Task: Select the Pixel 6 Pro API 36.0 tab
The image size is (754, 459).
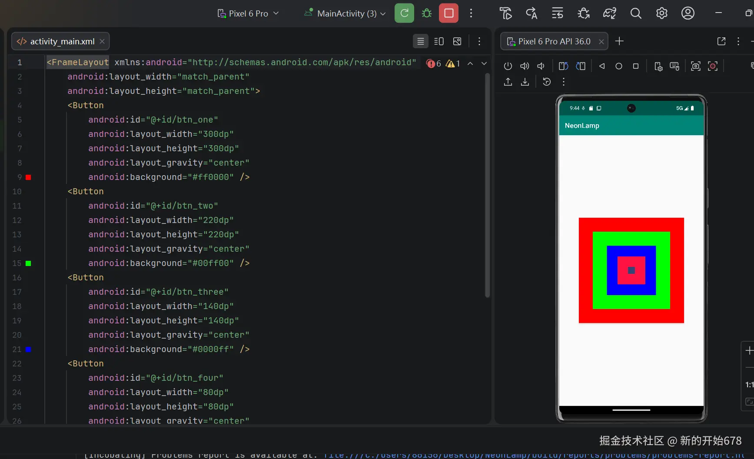Action: (x=554, y=41)
